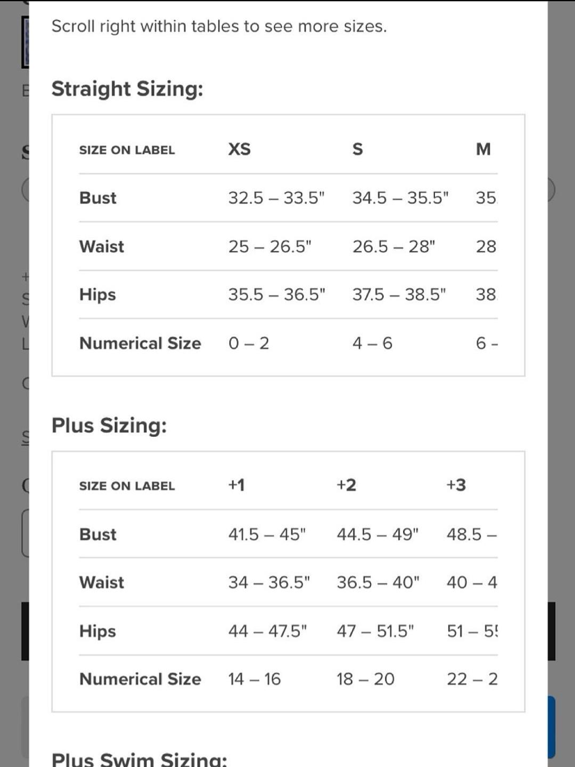This screenshot has height=767, width=575.
Task: Click the Plus Swim Sizing heading
Action: [x=139, y=758]
